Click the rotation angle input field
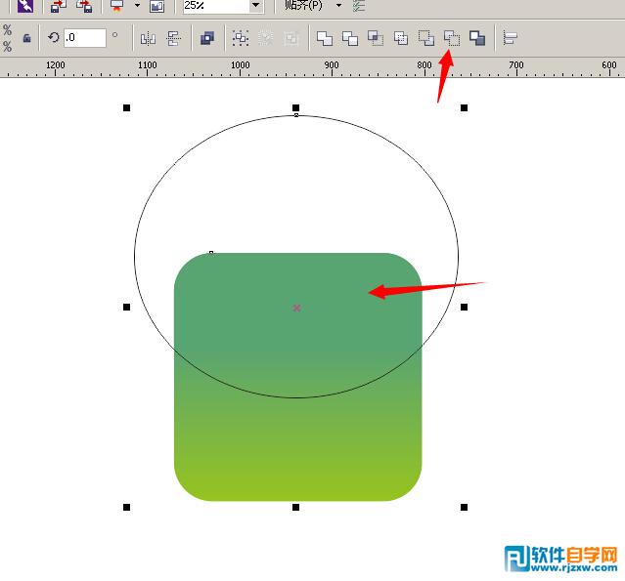The height and width of the screenshot is (581, 625). coord(85,38)
